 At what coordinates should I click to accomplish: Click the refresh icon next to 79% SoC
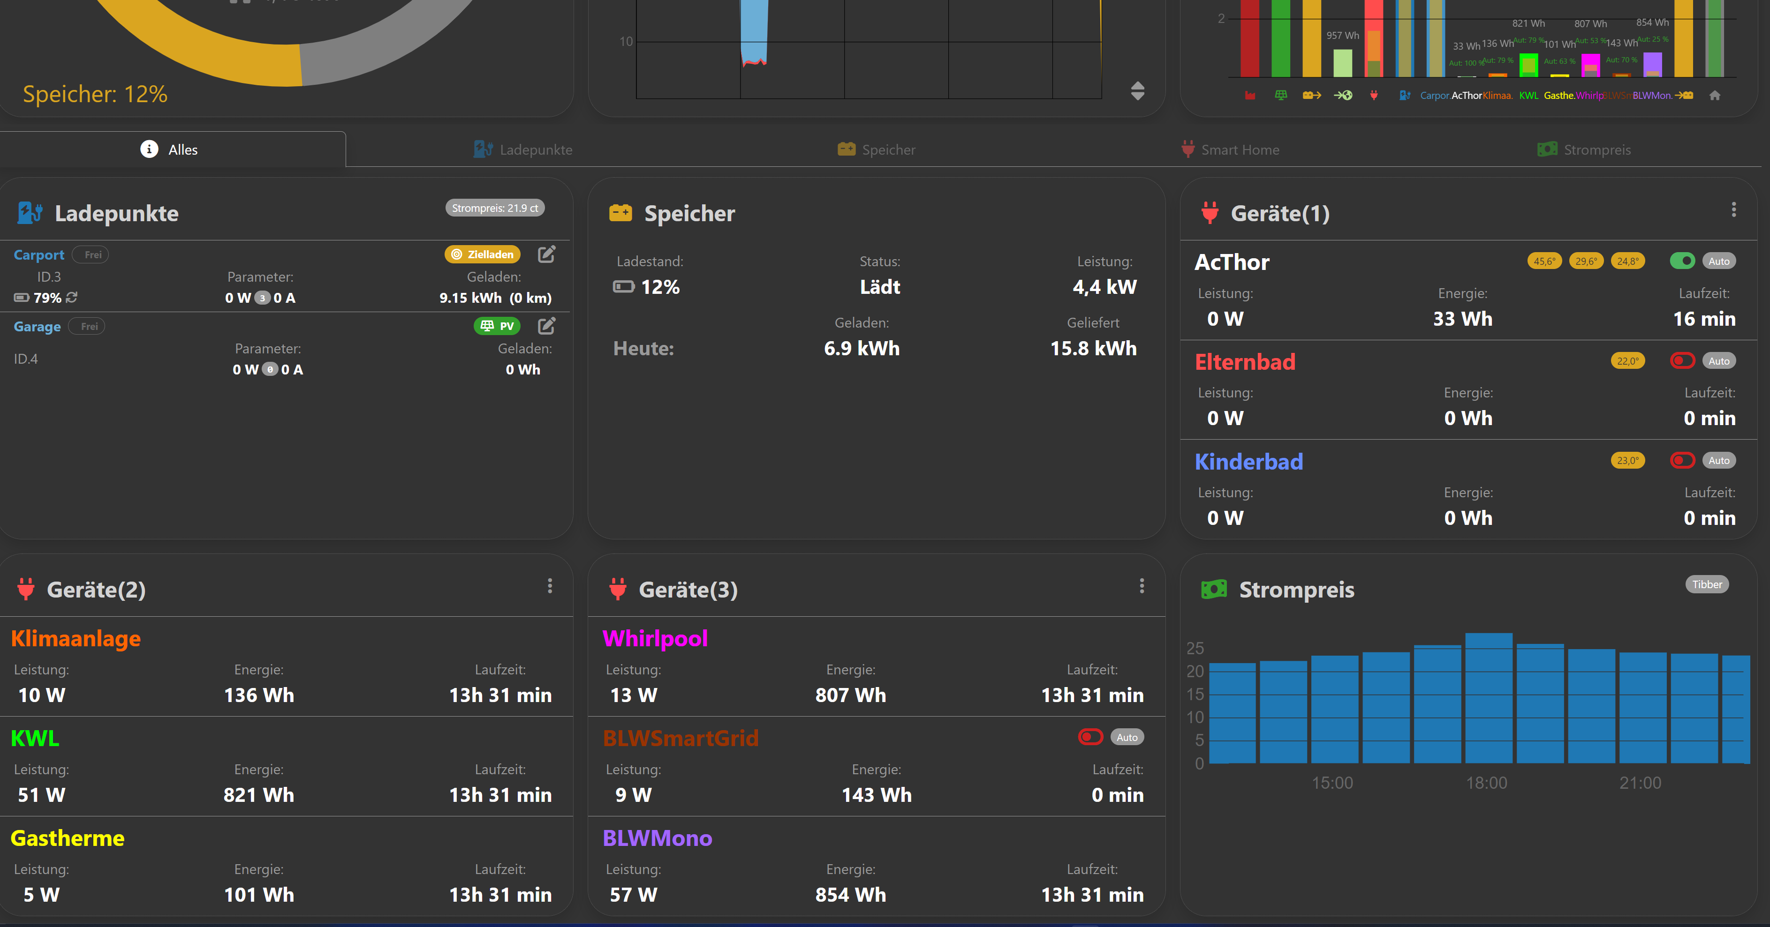[x=72, y=297]
